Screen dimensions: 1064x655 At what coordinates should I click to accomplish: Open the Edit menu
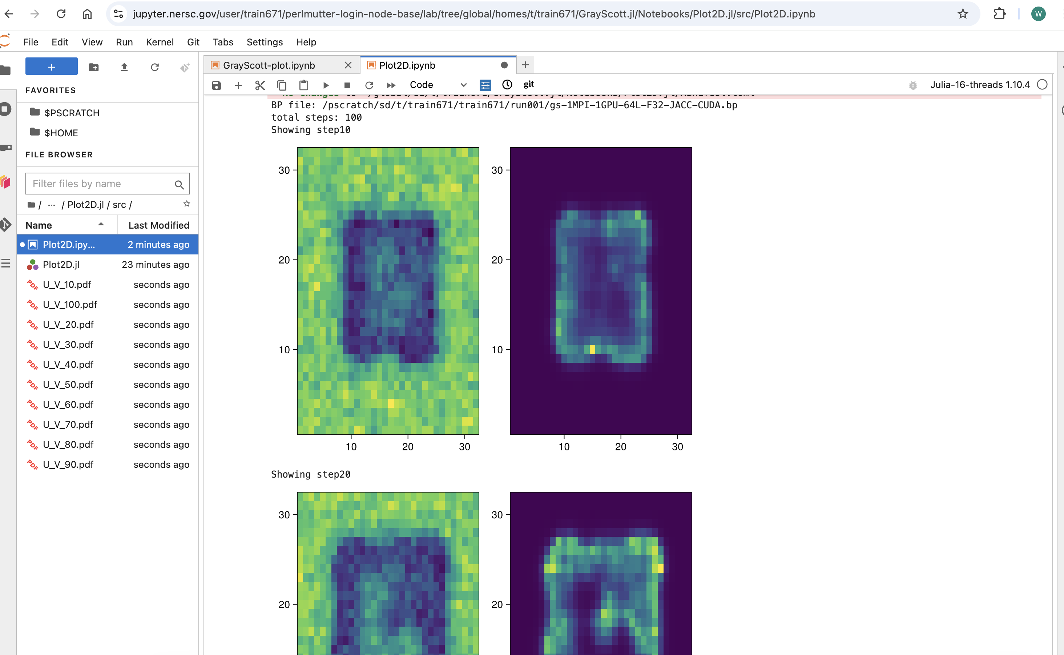(x=60, y=42)
